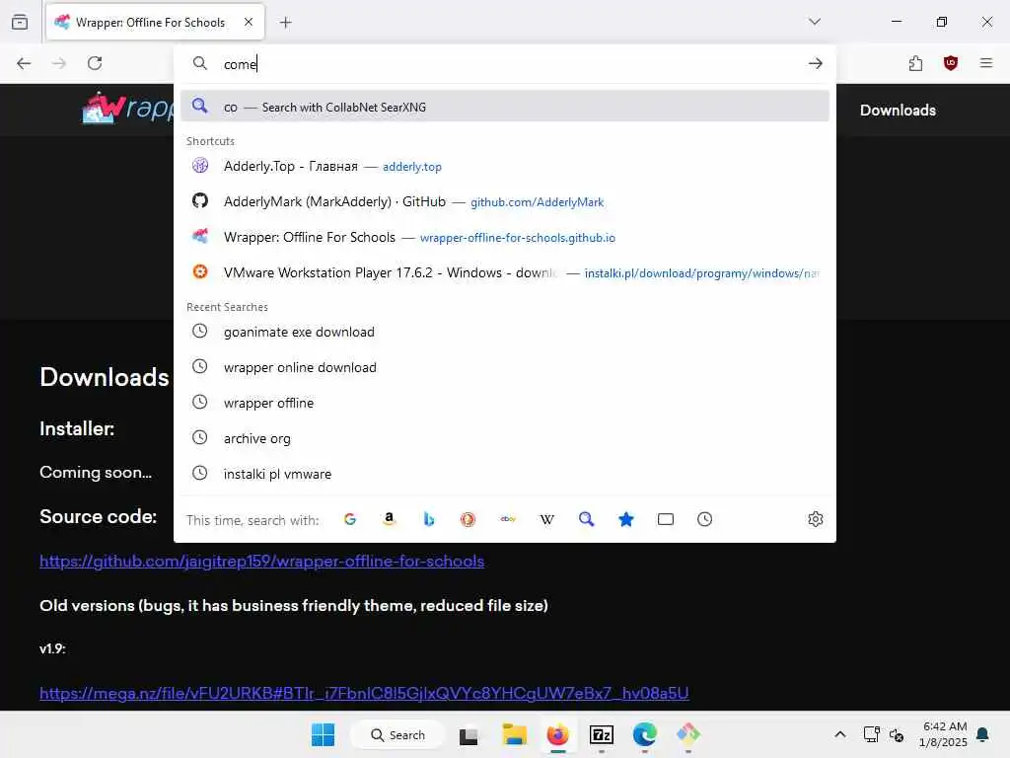Open the Extensions puzzle icon
1010x758 pixels.
[915, 63]
